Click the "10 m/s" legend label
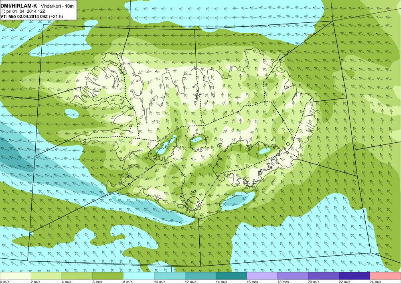Image resolution: width=401 pixels, height=284 pixels. click(x=160, y=282)
